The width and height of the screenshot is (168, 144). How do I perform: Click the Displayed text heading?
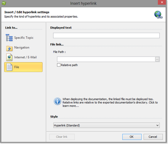61,28
